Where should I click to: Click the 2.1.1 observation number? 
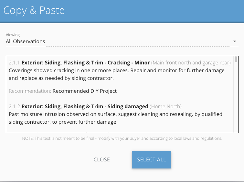pos(14,62)
